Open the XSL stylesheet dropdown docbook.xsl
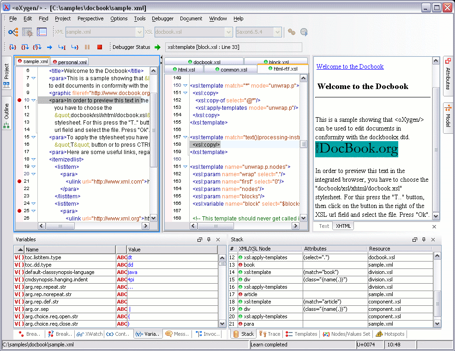The image size is (455, 351). pyautogui.click(x=229, y=32)
